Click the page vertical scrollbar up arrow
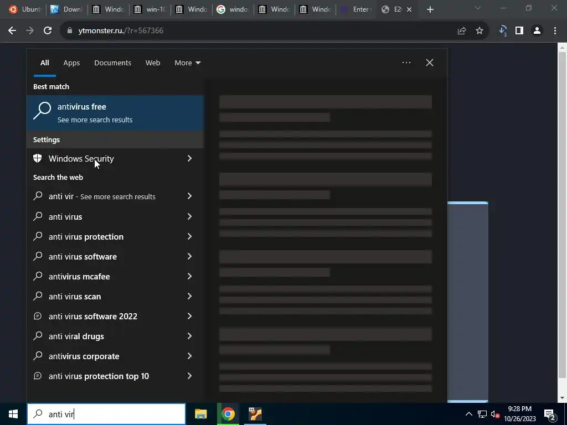 [563, 48]
